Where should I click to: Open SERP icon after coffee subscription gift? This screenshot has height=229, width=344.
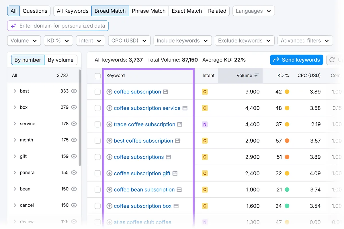[x=175, y=174]
